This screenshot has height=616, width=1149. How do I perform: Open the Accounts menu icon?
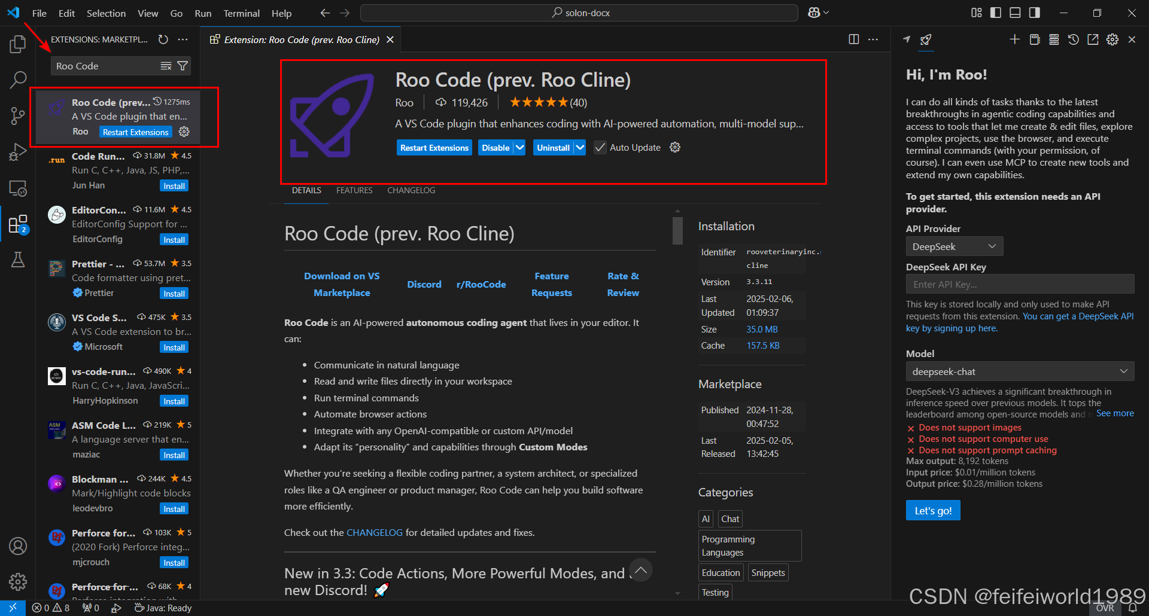tap(18, 546)
